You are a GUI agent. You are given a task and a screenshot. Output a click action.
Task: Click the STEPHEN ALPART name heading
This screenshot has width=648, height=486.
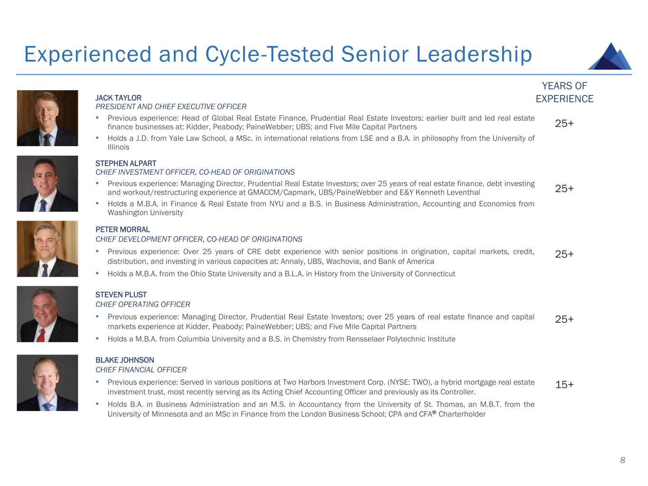point(126,163)
